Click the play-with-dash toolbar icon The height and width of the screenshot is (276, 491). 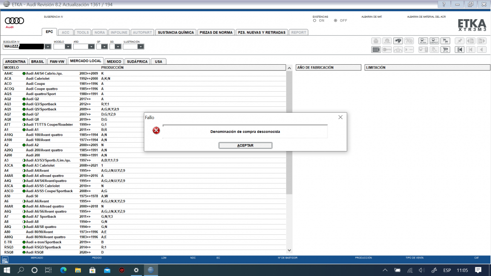coord(409,50)
